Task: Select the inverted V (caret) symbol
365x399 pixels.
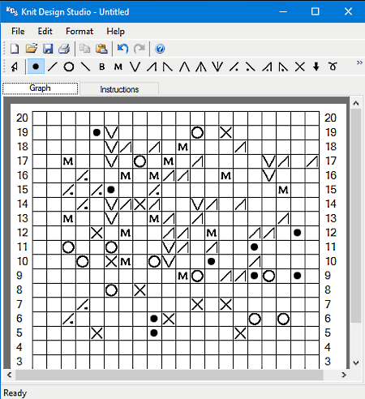Action: (185, 66)
